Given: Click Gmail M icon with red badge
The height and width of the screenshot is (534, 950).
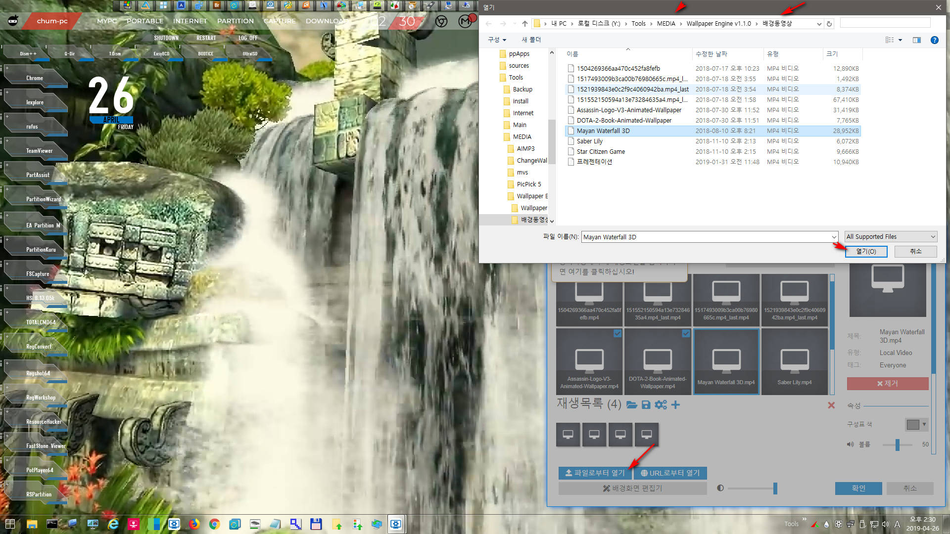Looking at the screenshot, I should click(x=465, y=21).
